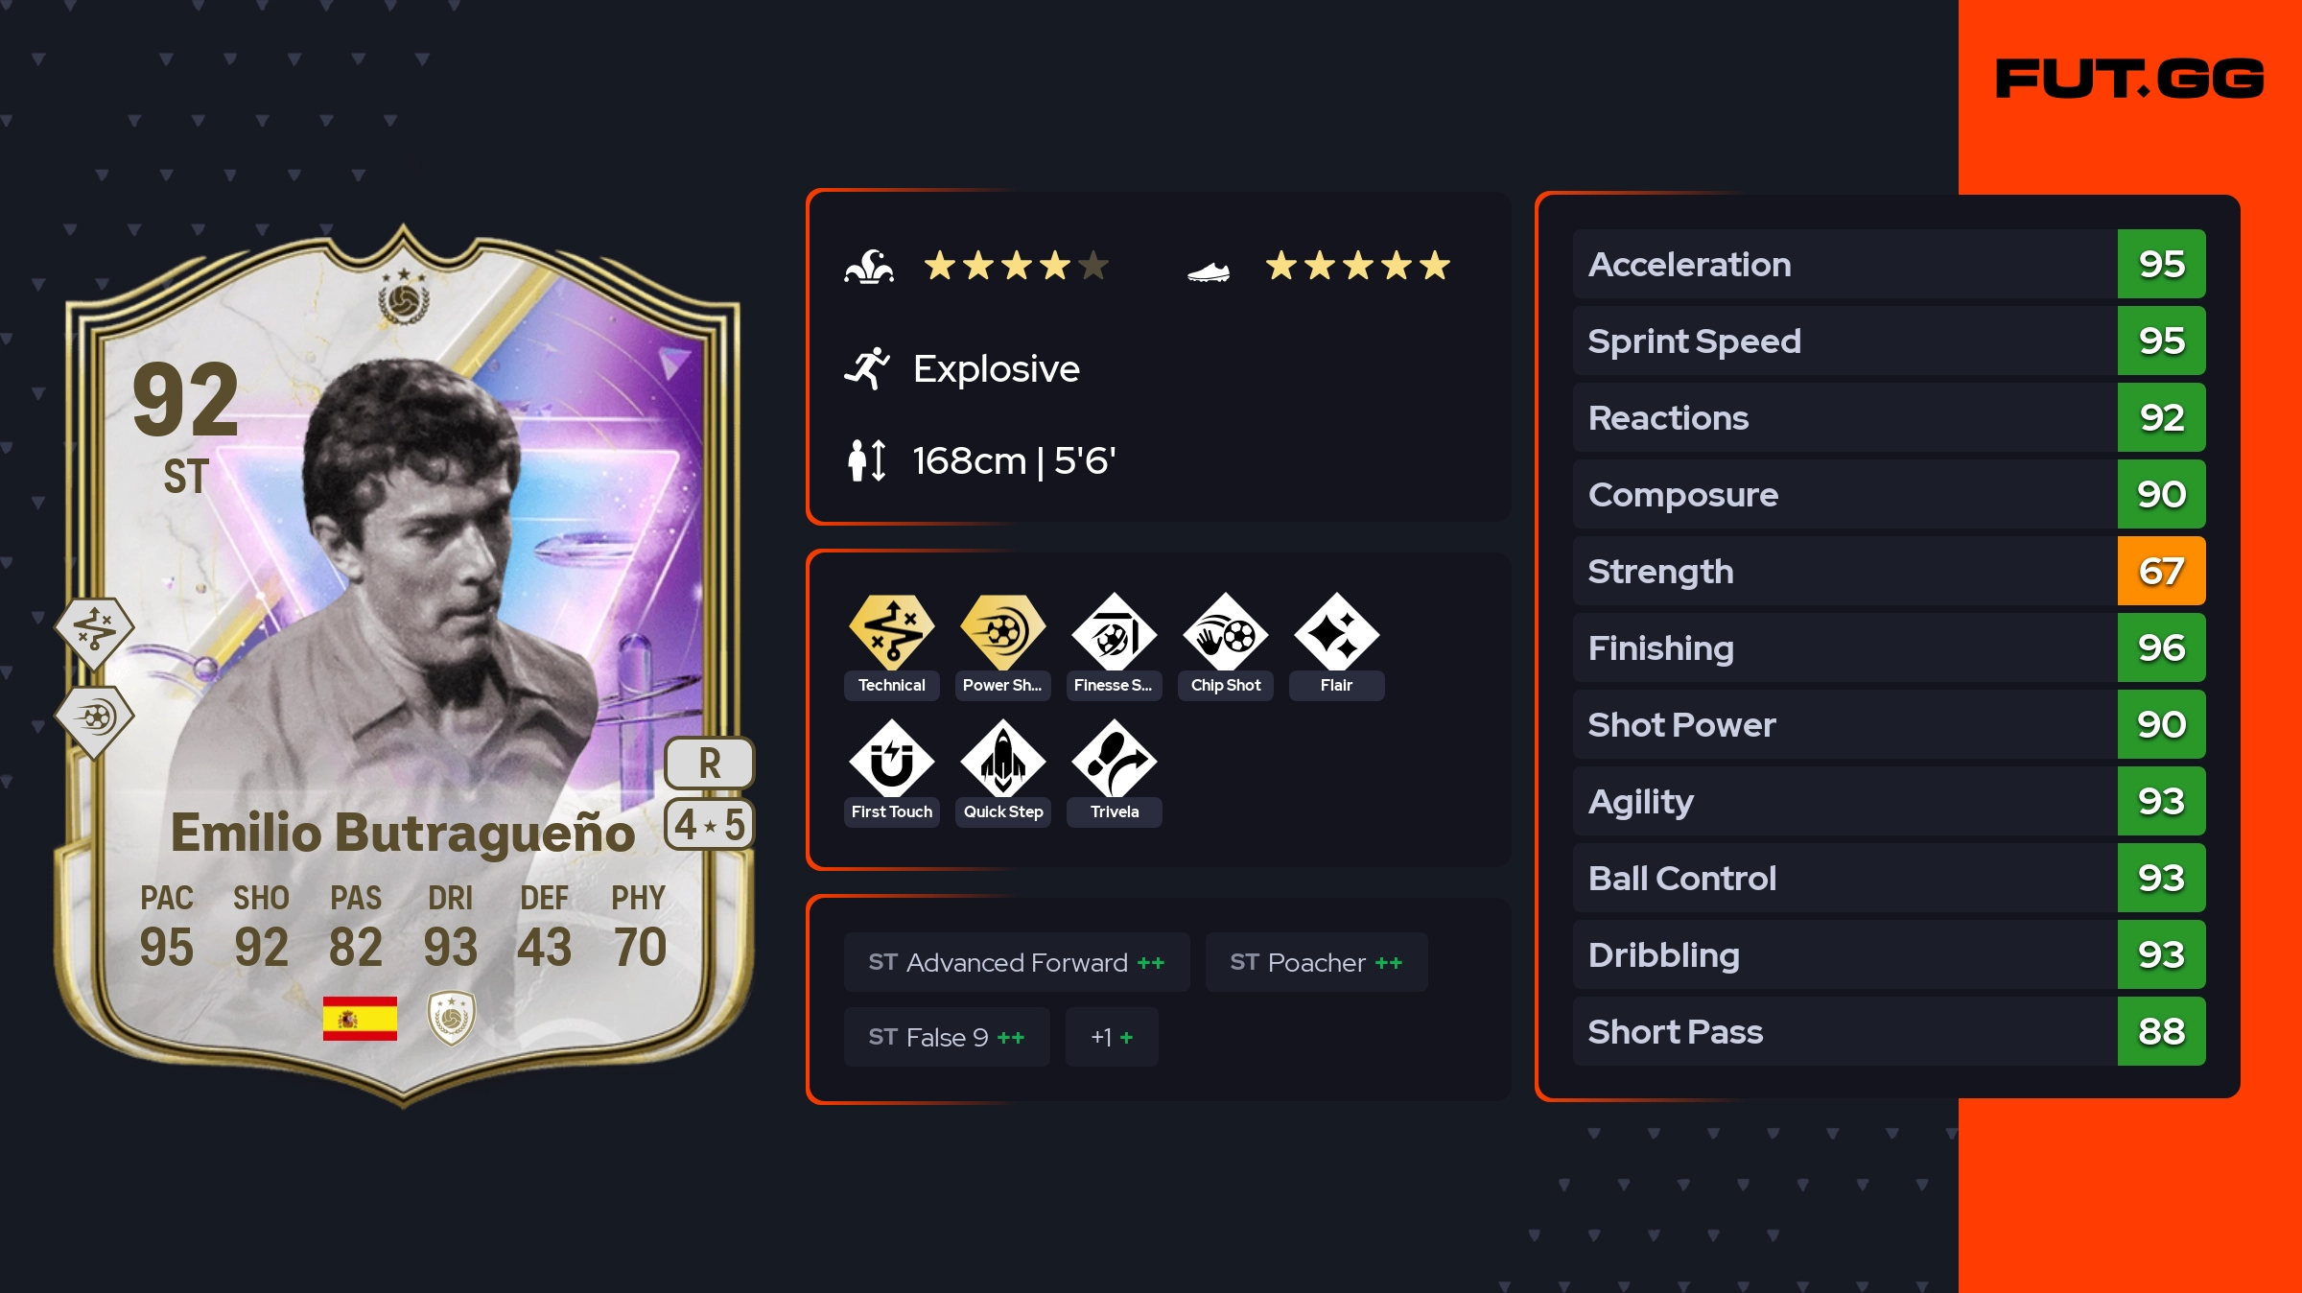Select the Chip Shot playstyle icon
This screenshot has width=2302, height=1293.
(1226, 632)
